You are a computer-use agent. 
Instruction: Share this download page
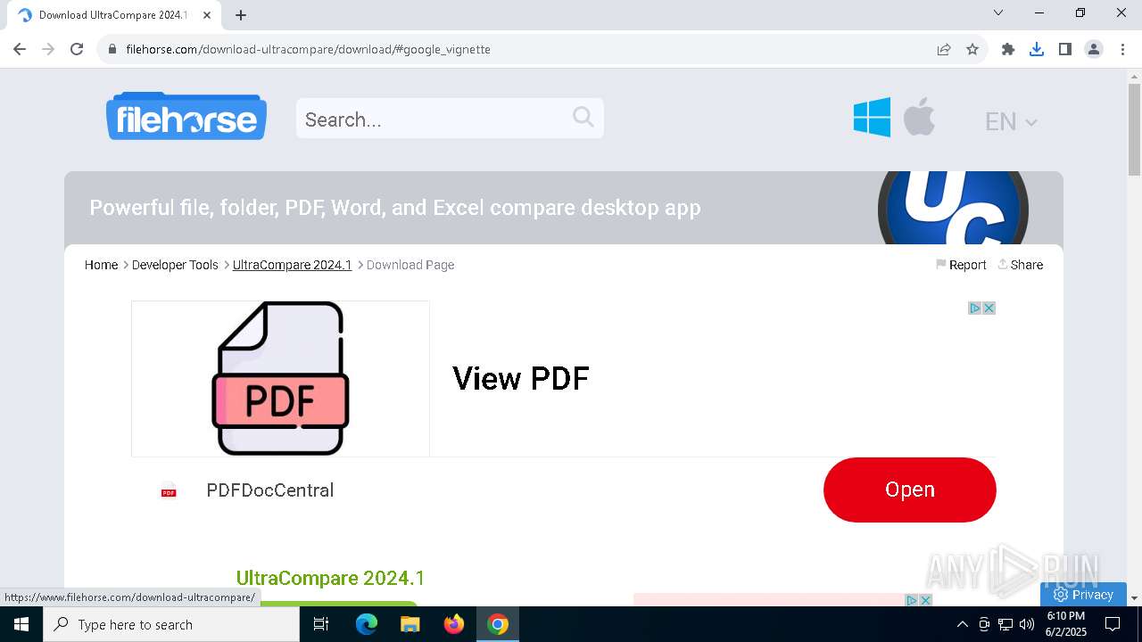coord(1020,265)
